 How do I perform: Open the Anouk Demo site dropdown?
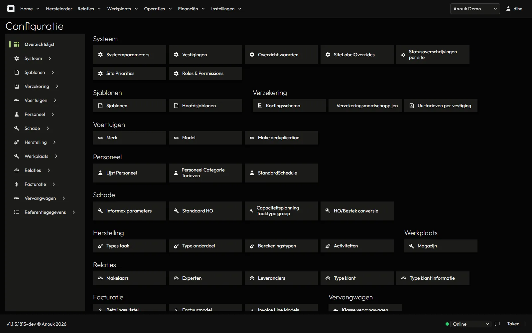click(475, 9)
